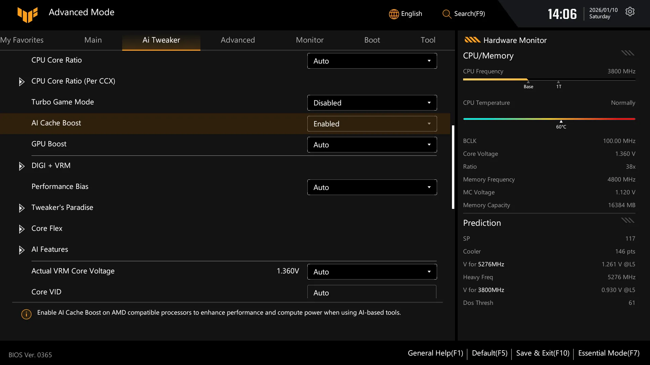
Task: Open the settings gear icon
Action: tap(630, 11)
